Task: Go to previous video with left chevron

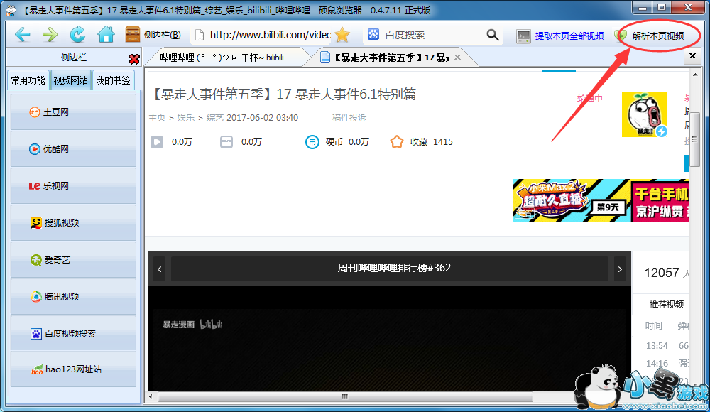Action: 159,269
